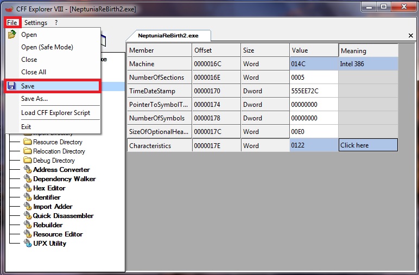Click the Dependency Walker tool icon

pos(28,178)
